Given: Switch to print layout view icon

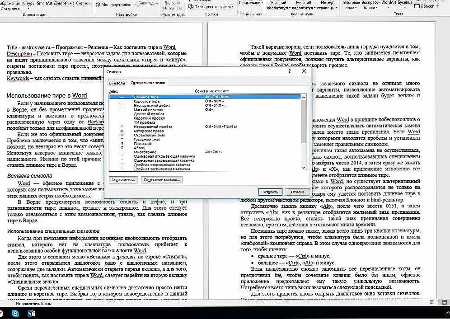Looking at the screenshot, I should point(444,302).
